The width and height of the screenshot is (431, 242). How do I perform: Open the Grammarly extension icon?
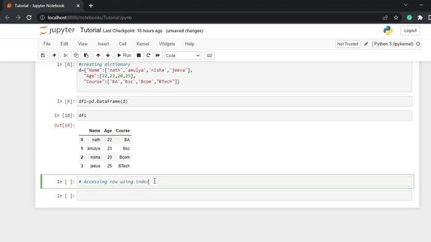click(409, 17)
